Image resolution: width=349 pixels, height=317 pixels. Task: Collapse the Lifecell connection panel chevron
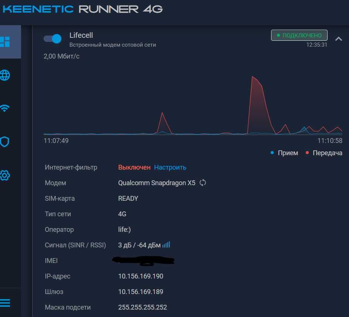click(x=339, y=39)
